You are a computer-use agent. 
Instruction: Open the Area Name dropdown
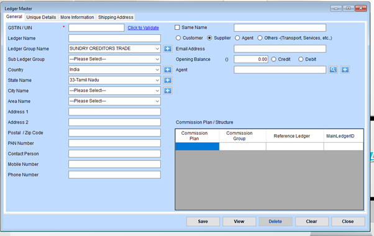tap(157, 101)
